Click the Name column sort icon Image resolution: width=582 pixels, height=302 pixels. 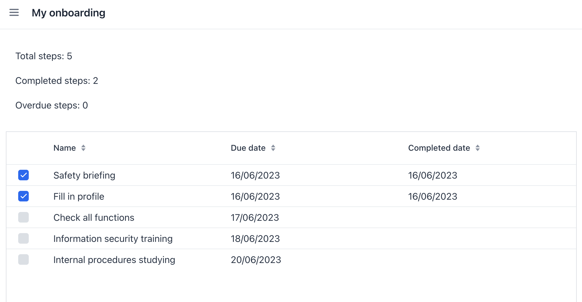click(83, 148)
